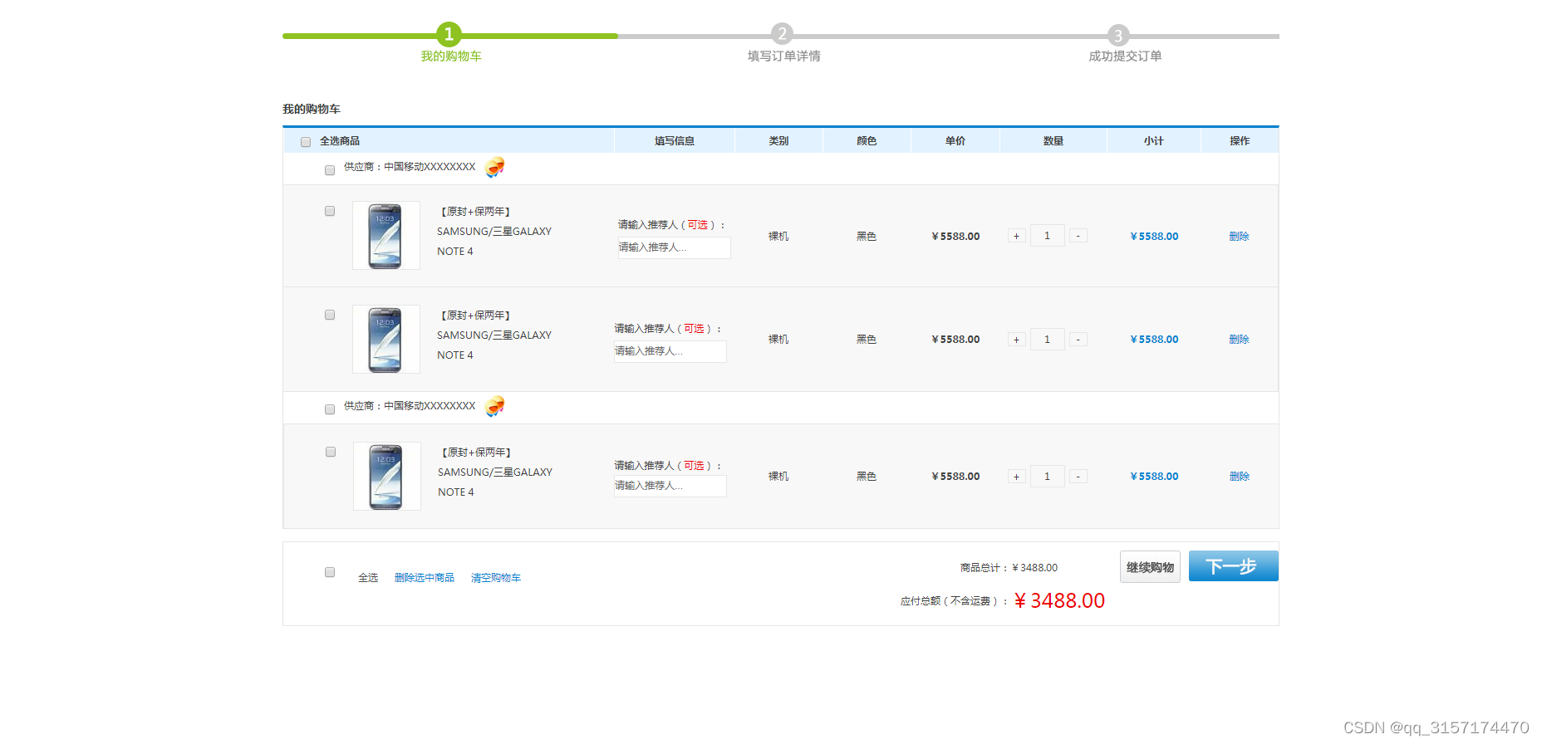Click the second item's quantity box
This screenshot has width=1542, height=744.
[1047, 340]
